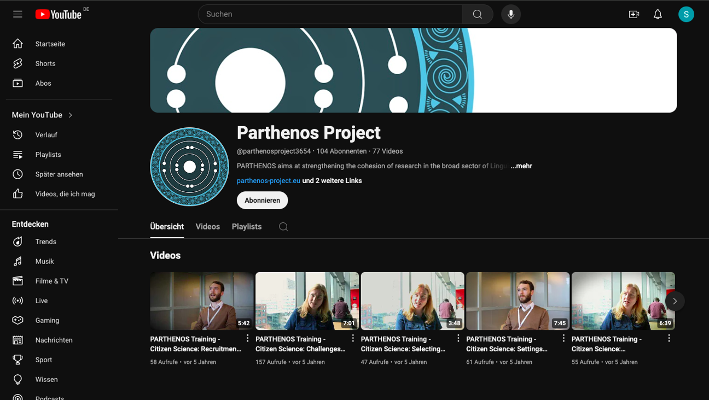Switch to the Videos tab
Screen dimensions: 709x400
(x=207, y=226)
